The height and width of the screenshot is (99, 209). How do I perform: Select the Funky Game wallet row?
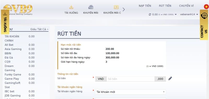pos(20,74)
